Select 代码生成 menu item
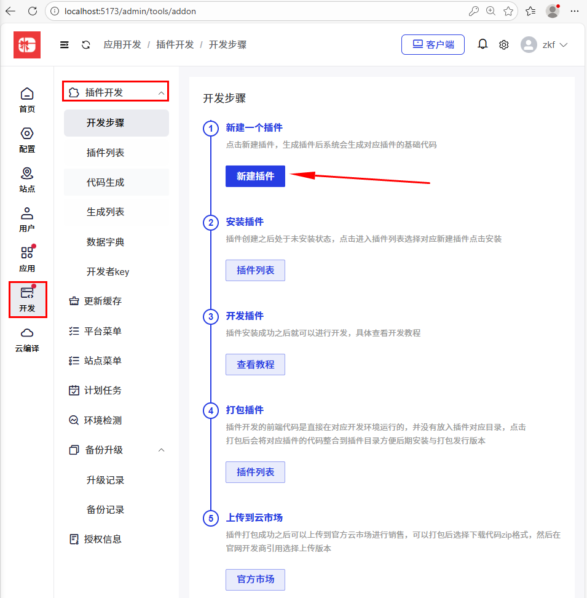Viewport: 587px width, 598px height. point(105,182)
